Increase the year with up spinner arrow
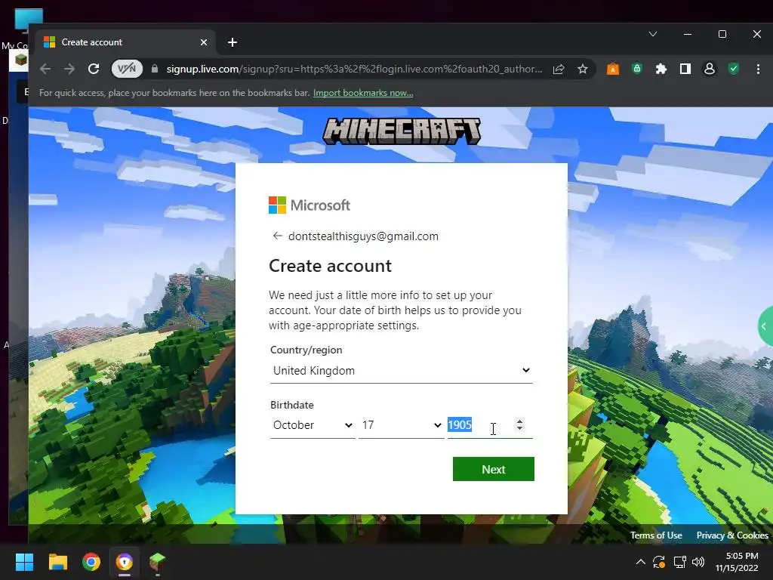 [519, 421]
